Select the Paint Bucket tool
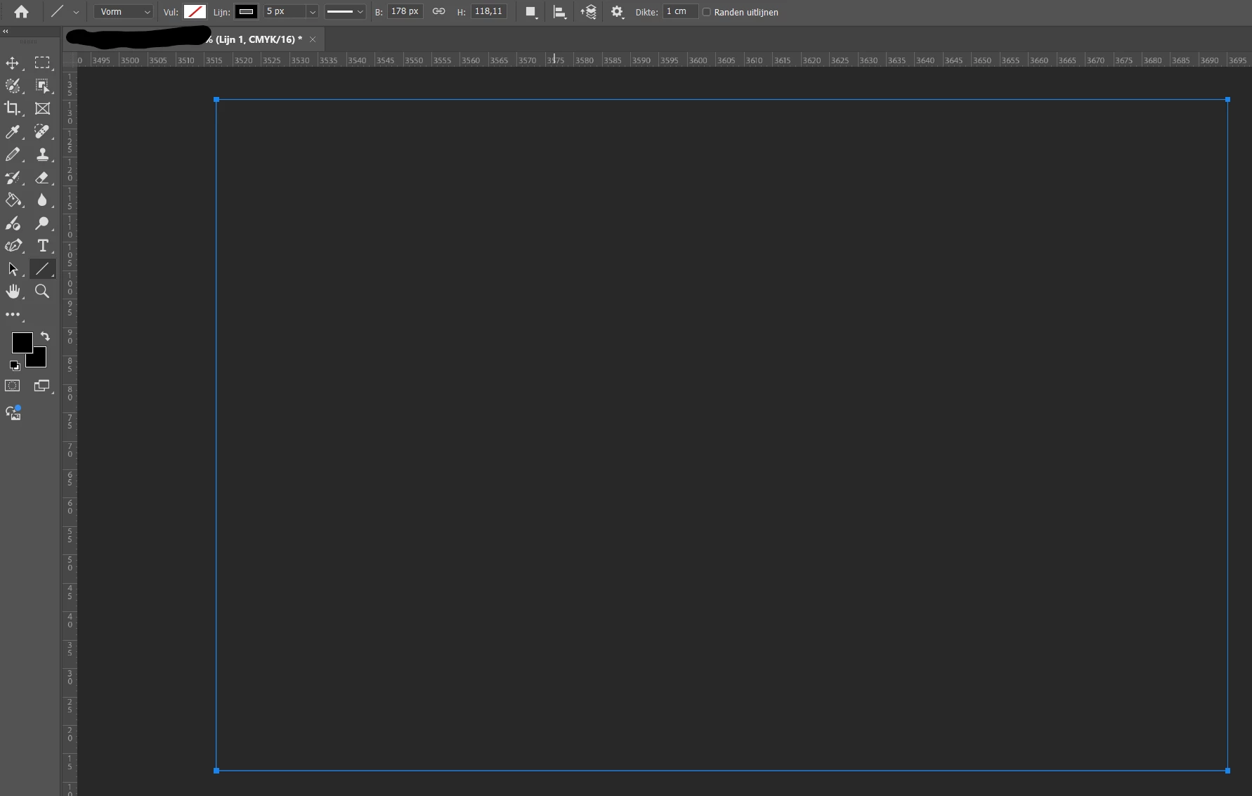This screenshot has width=1252, height=796. pos(13,200)
